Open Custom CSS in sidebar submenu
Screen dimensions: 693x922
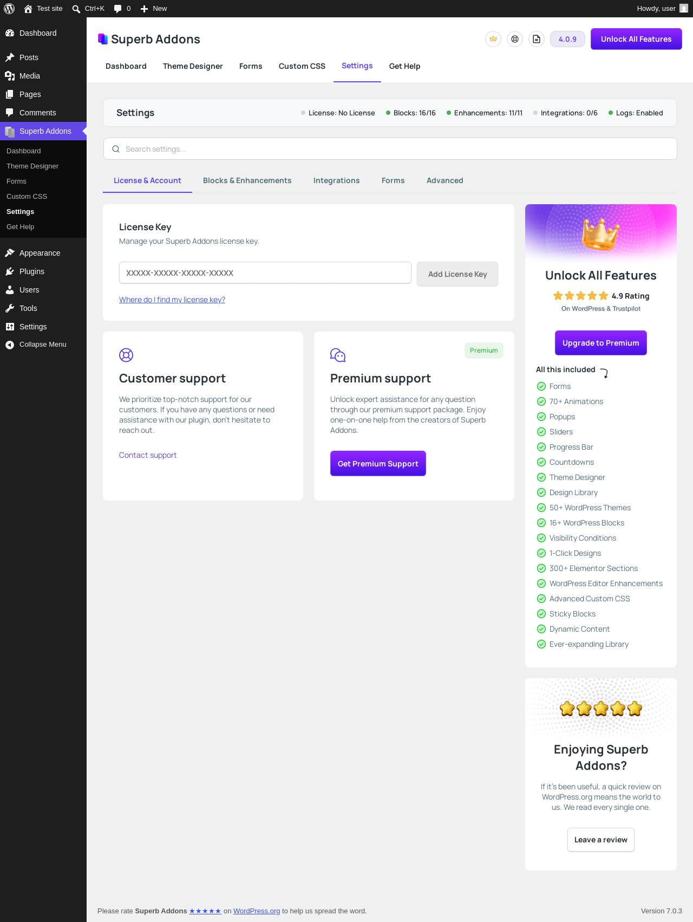(27, 197)
